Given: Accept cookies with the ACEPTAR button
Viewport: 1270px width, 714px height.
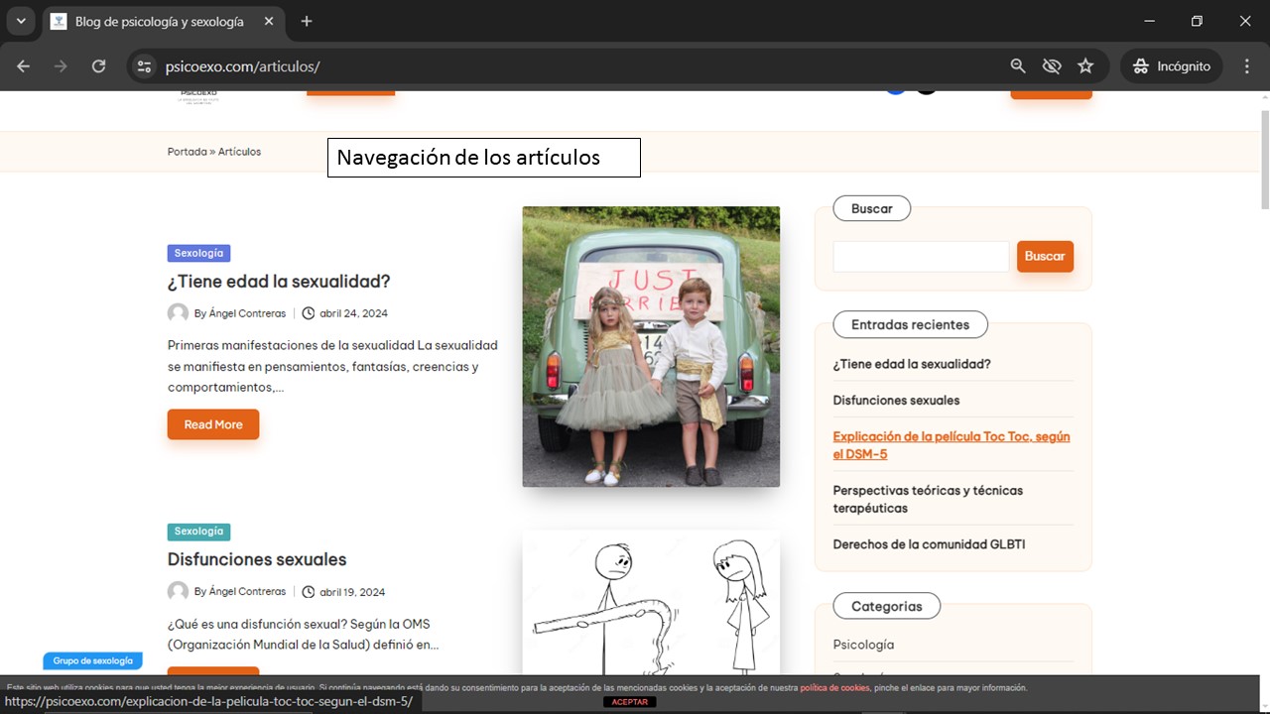Looking at the screenshot, I should (629, 702).
